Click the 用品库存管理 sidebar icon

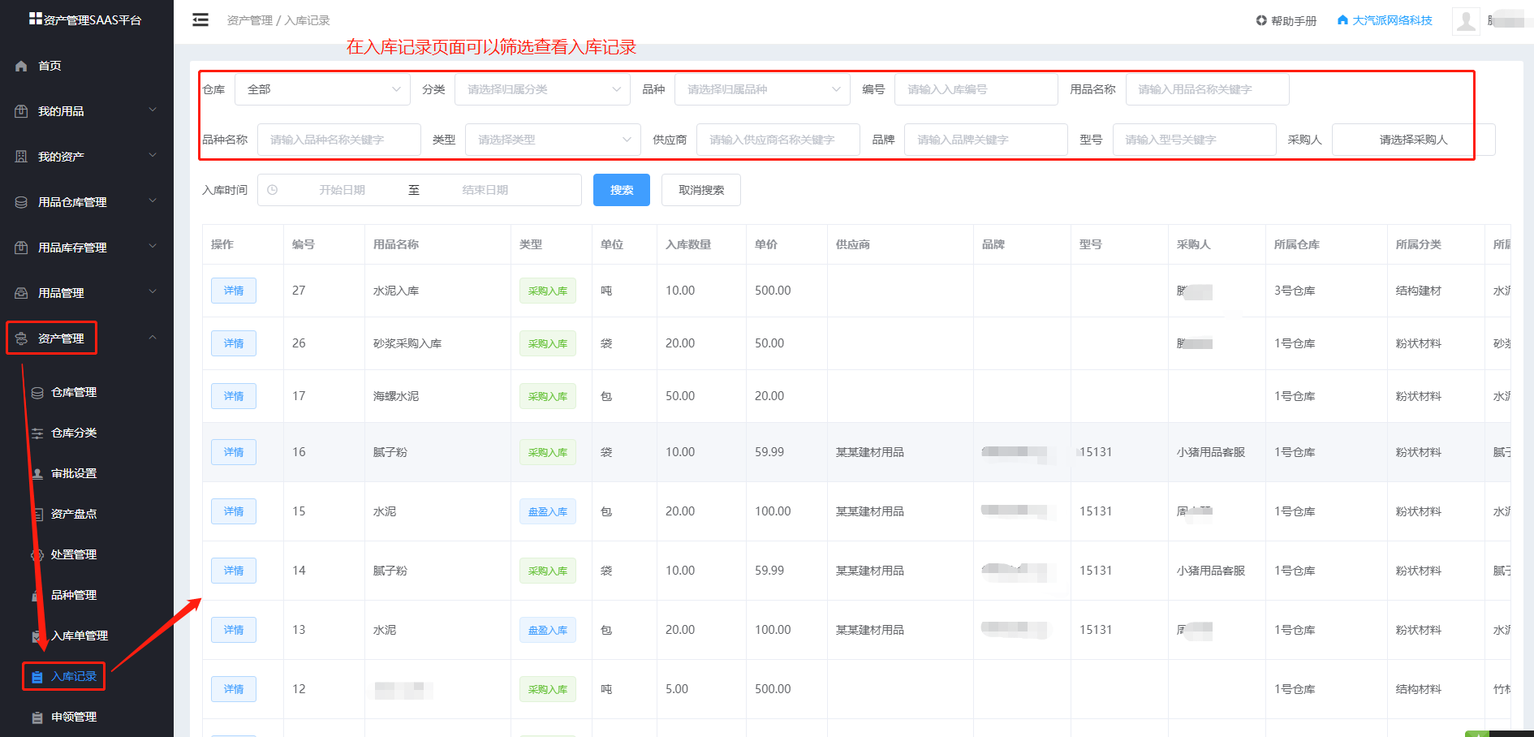click(x=22, y=248)
